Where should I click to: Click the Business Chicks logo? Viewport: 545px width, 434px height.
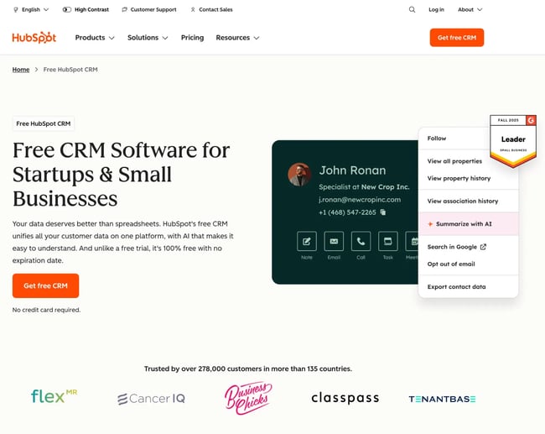[x=248, y=398]
